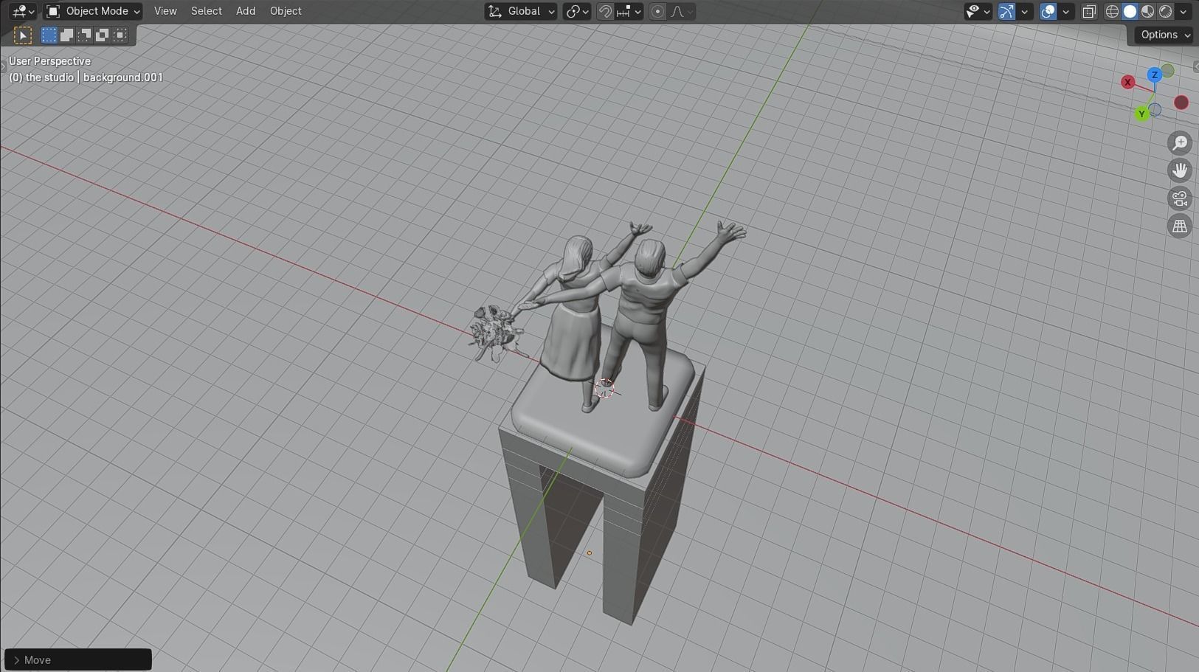Screen dimensions: 1199x672
Task: Switch to Solid shading
Action: (1130, 11)
